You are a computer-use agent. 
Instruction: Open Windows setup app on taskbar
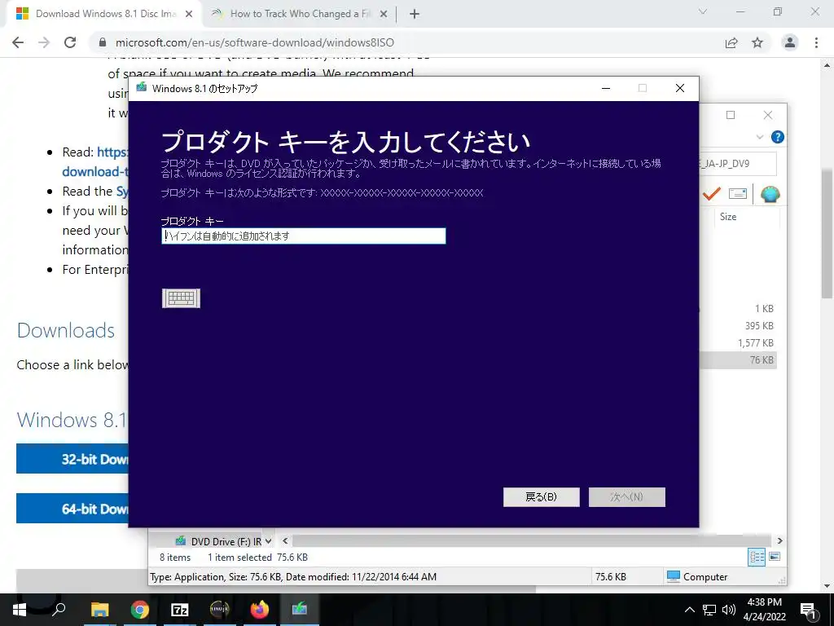pos(300,610)
